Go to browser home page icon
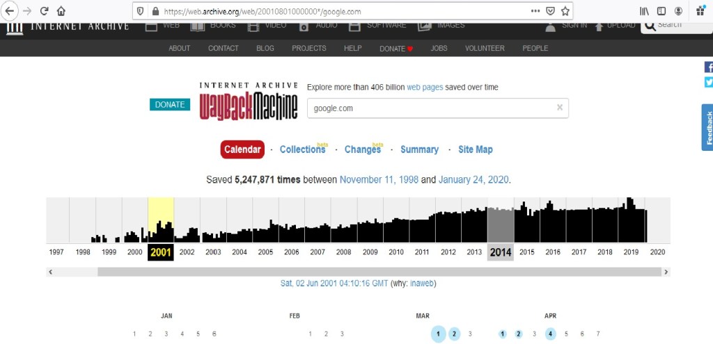This screenshot has height=344, width=713. click(x=61, y=11)
